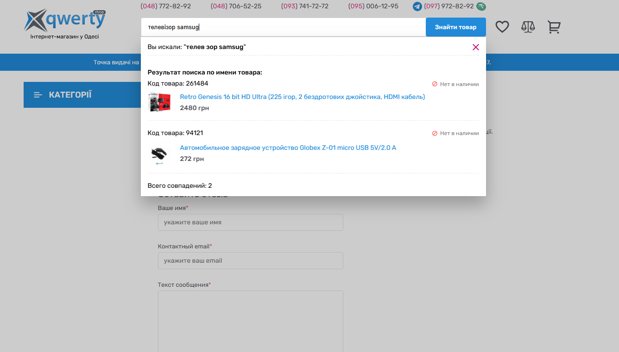Click Нет в наличии label for code 94121

(455, 133)
